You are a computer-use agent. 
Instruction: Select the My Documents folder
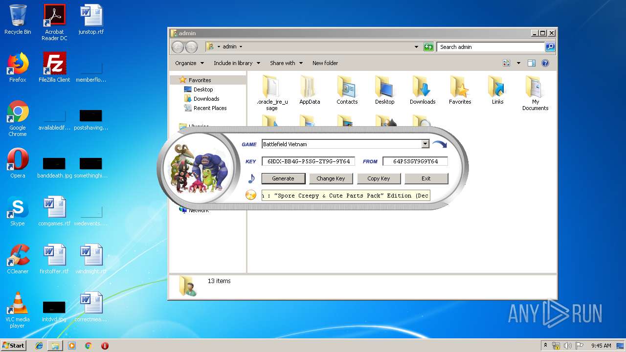pos(536,93)
